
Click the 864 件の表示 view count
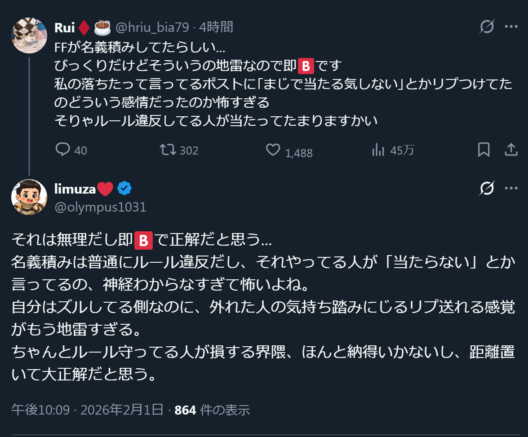(212, 410)
